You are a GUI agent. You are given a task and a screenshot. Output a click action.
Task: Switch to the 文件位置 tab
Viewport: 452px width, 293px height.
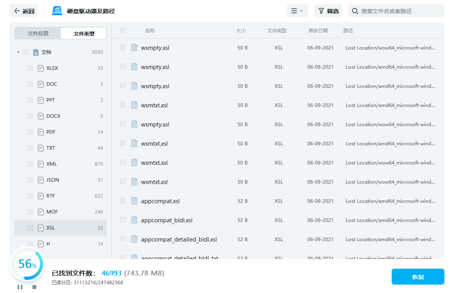38,34
